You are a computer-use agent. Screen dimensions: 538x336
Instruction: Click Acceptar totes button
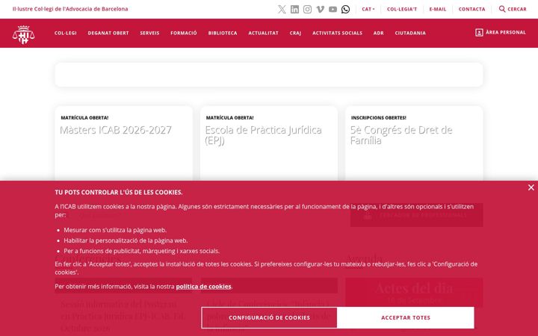406,318
